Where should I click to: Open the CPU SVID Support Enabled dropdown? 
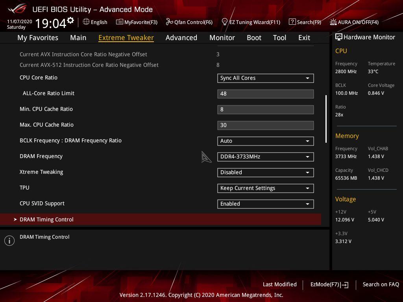pyautogui.click(x=266, y=204)
